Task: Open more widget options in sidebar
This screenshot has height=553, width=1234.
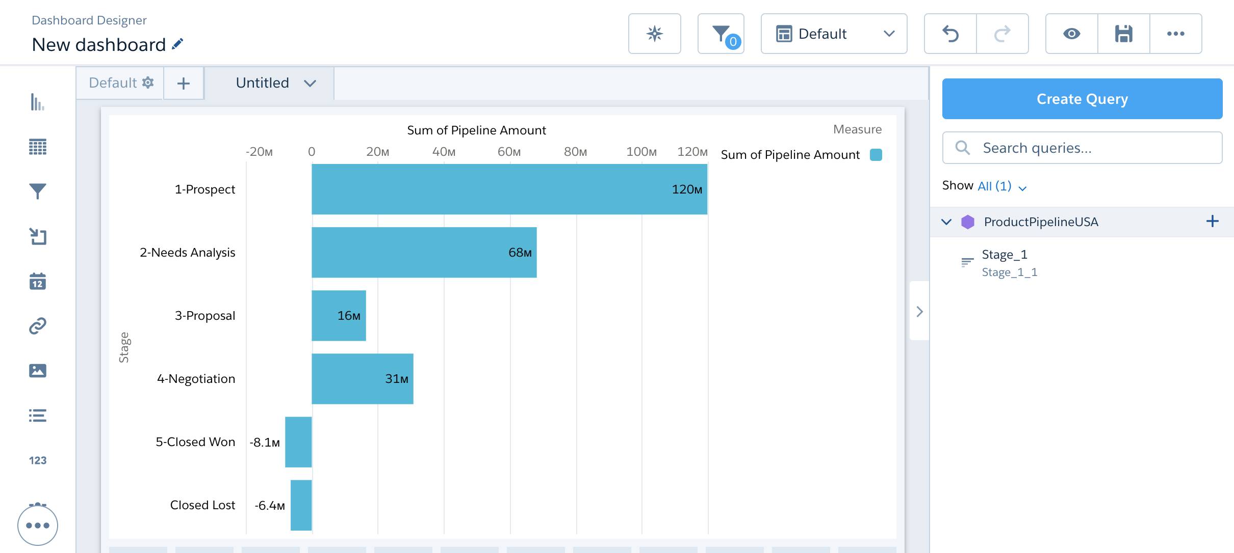Action: click(38, 524)
